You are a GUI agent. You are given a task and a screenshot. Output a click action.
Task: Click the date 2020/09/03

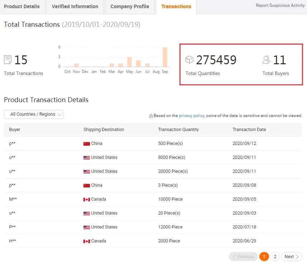tap(244, 213)
